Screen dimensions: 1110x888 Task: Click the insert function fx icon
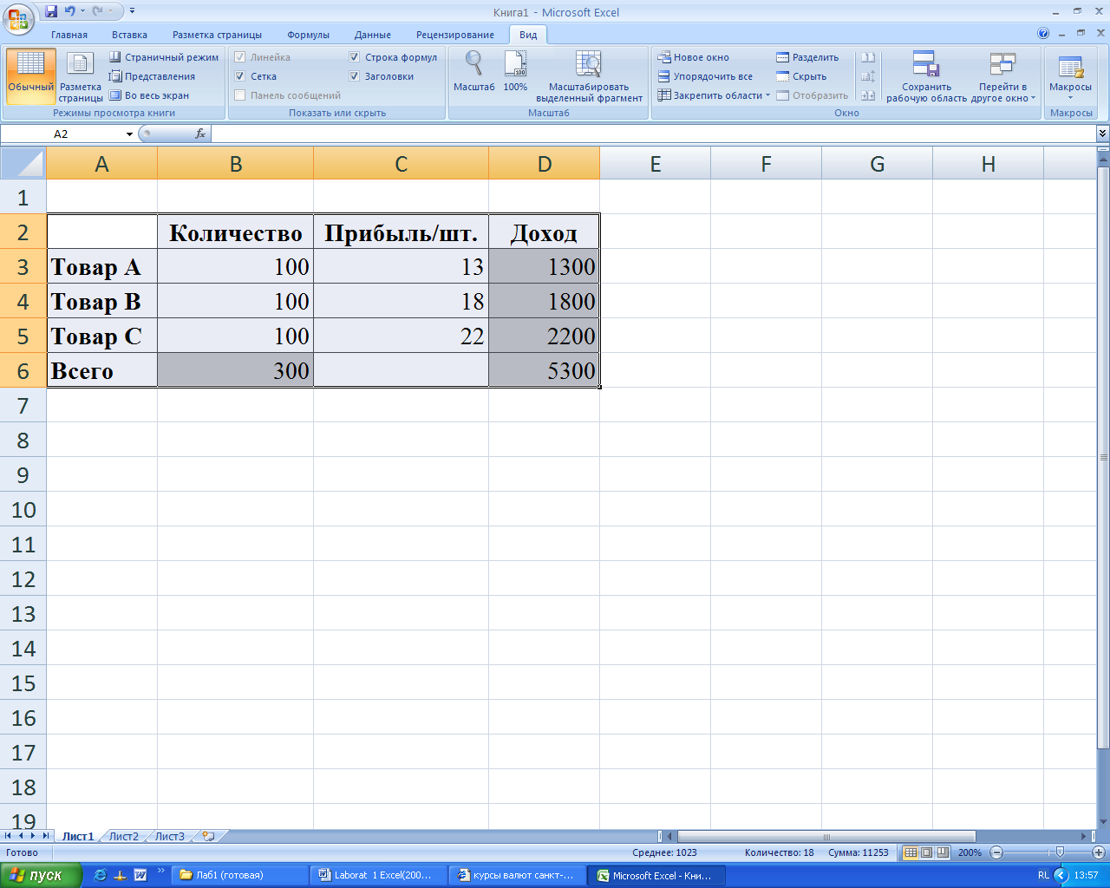click(200, 134)
